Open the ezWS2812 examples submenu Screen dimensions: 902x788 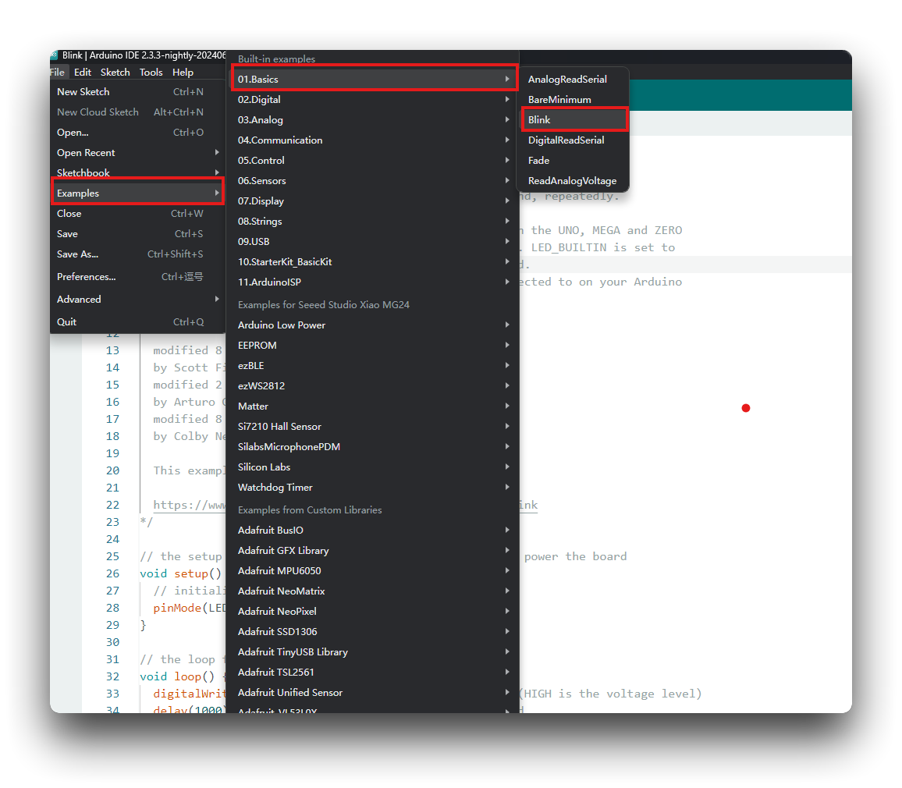coord(373,386)
